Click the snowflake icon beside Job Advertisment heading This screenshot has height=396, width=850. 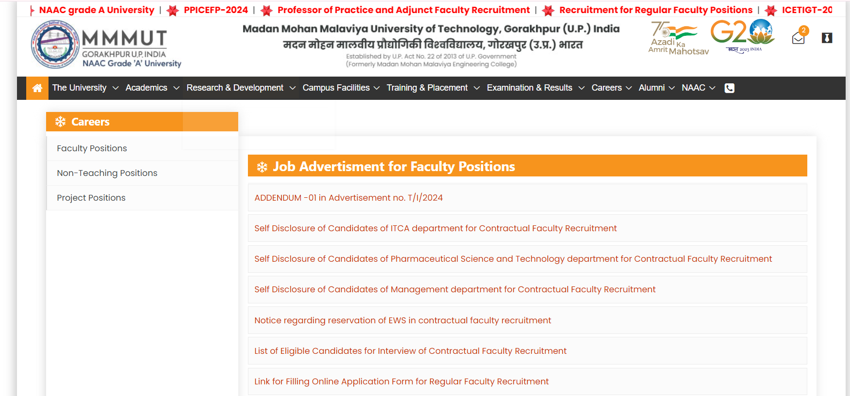(x=262, y=167)
